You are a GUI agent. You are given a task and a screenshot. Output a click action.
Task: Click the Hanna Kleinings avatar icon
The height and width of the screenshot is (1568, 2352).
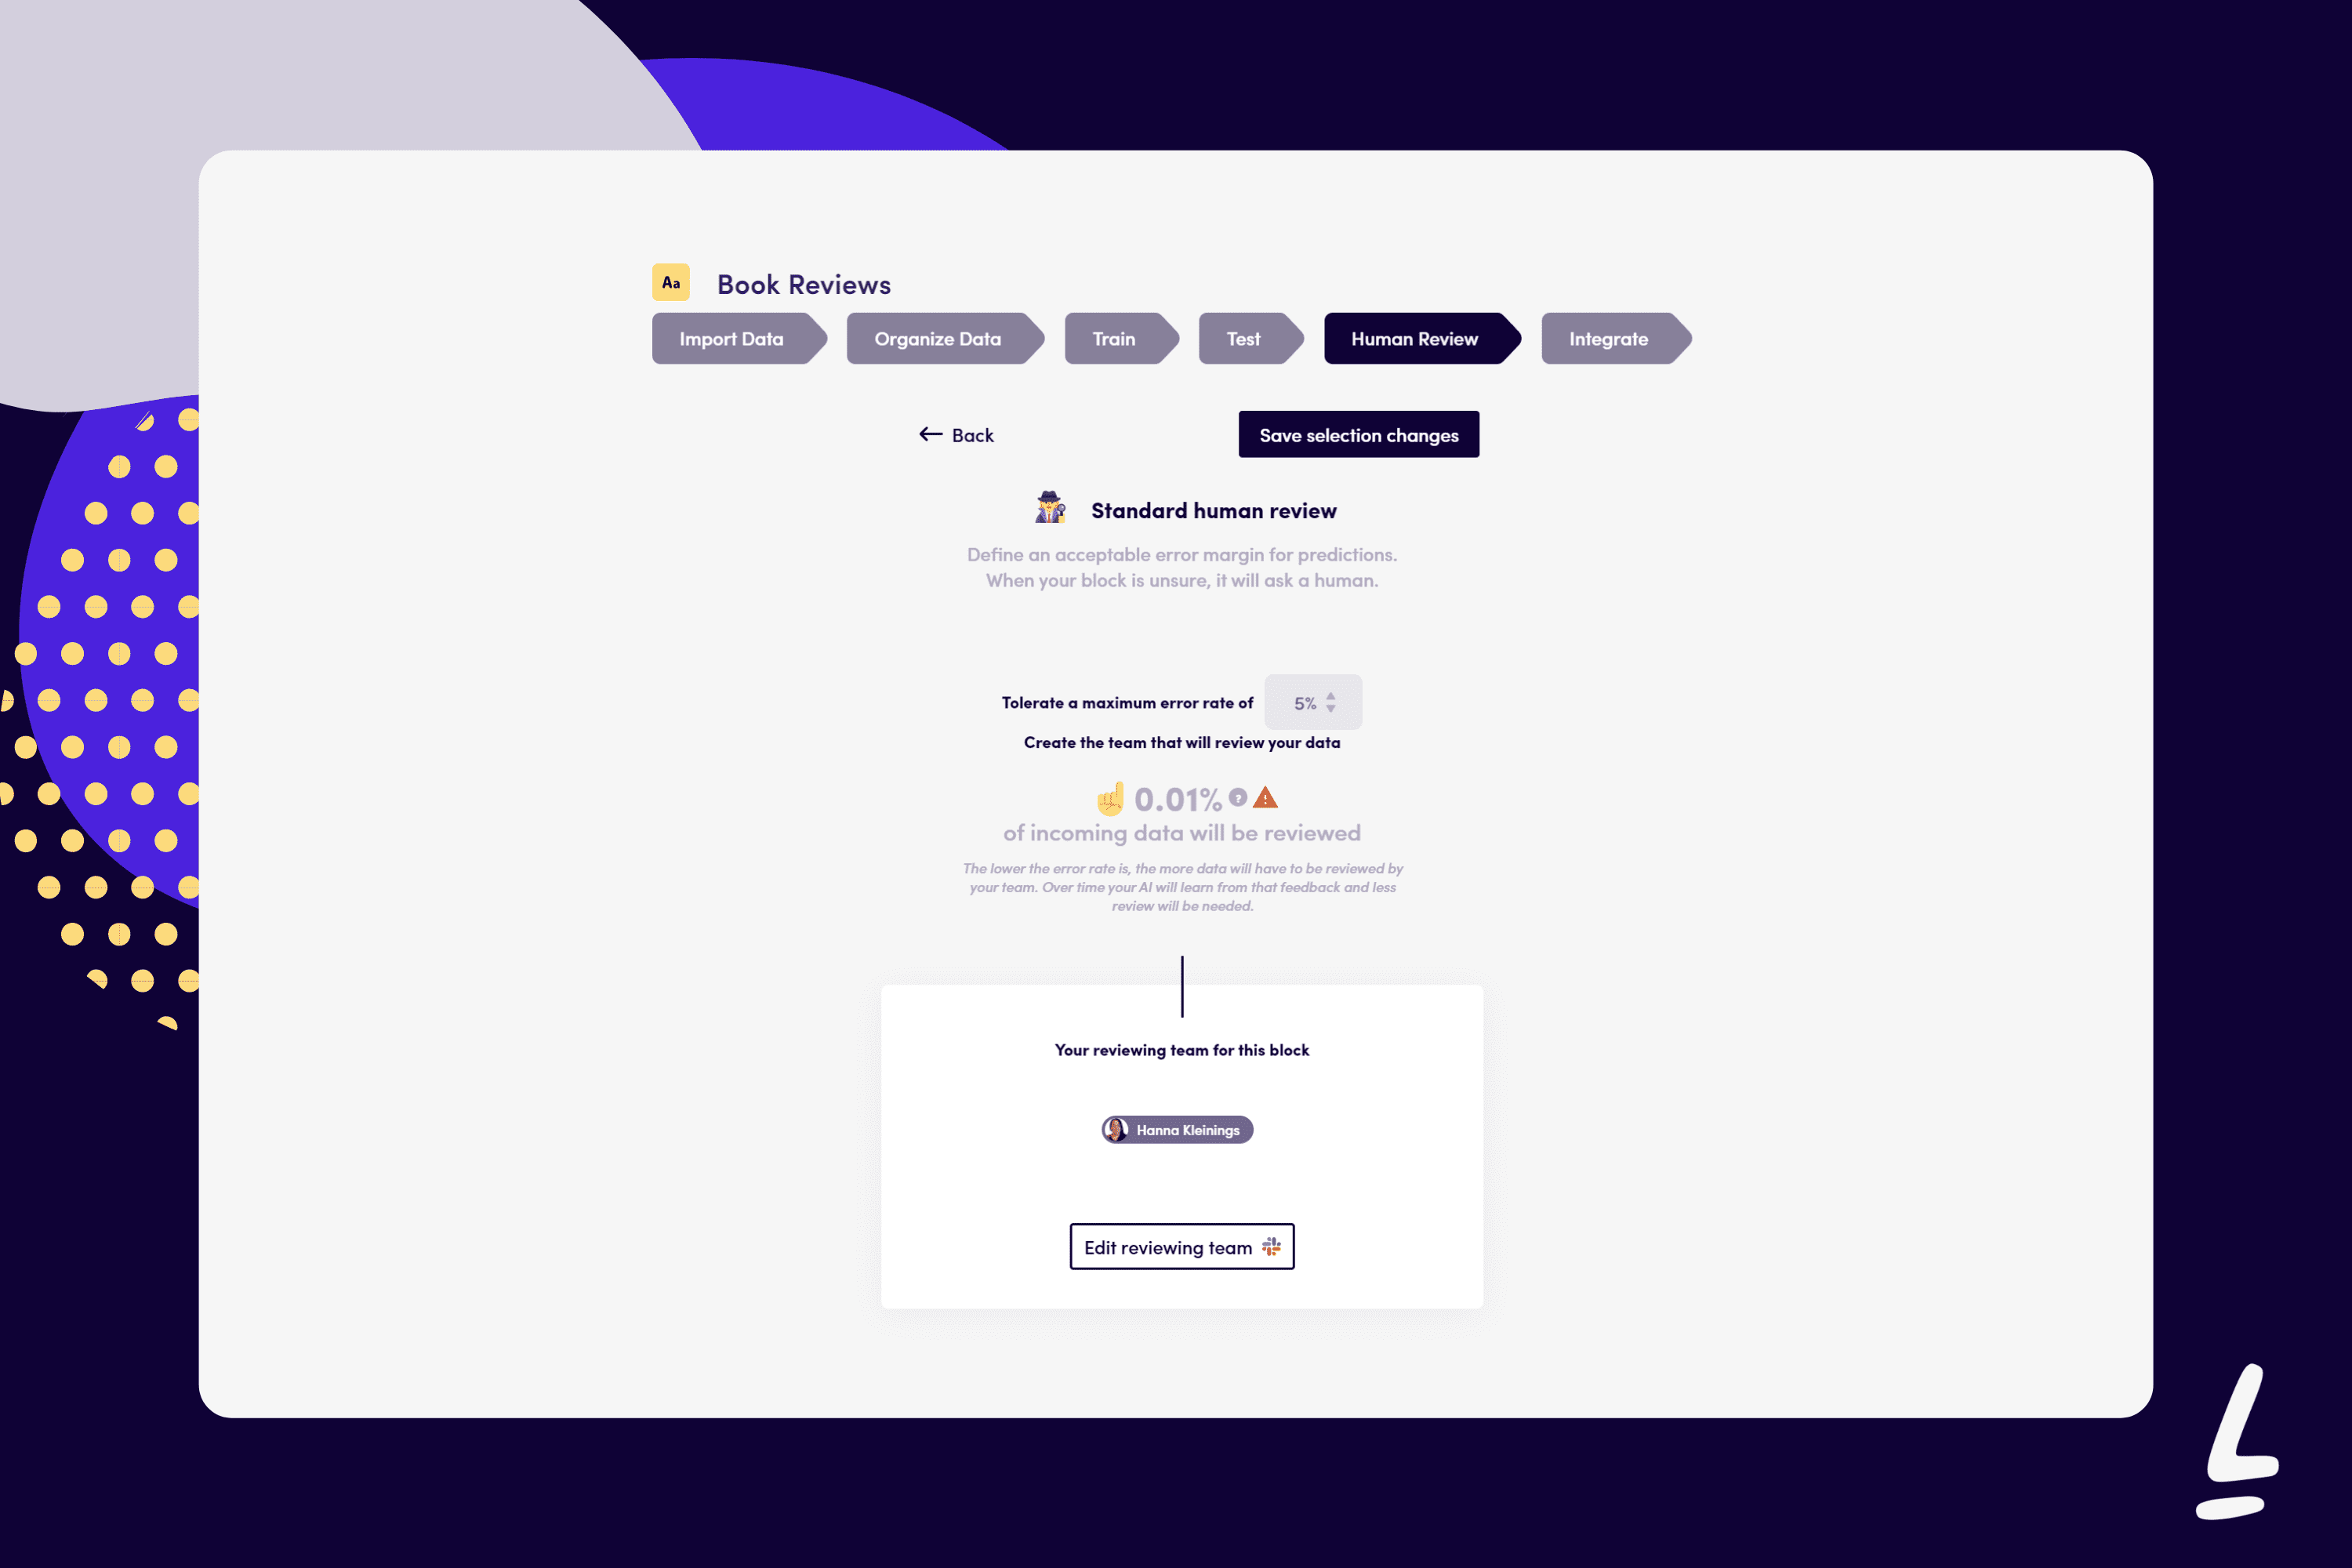click(x=1118, y=1129)
